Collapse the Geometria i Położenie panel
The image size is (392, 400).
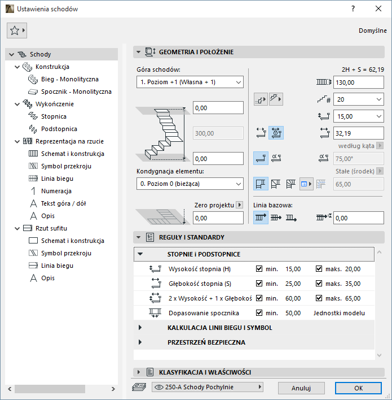point(139,52)
